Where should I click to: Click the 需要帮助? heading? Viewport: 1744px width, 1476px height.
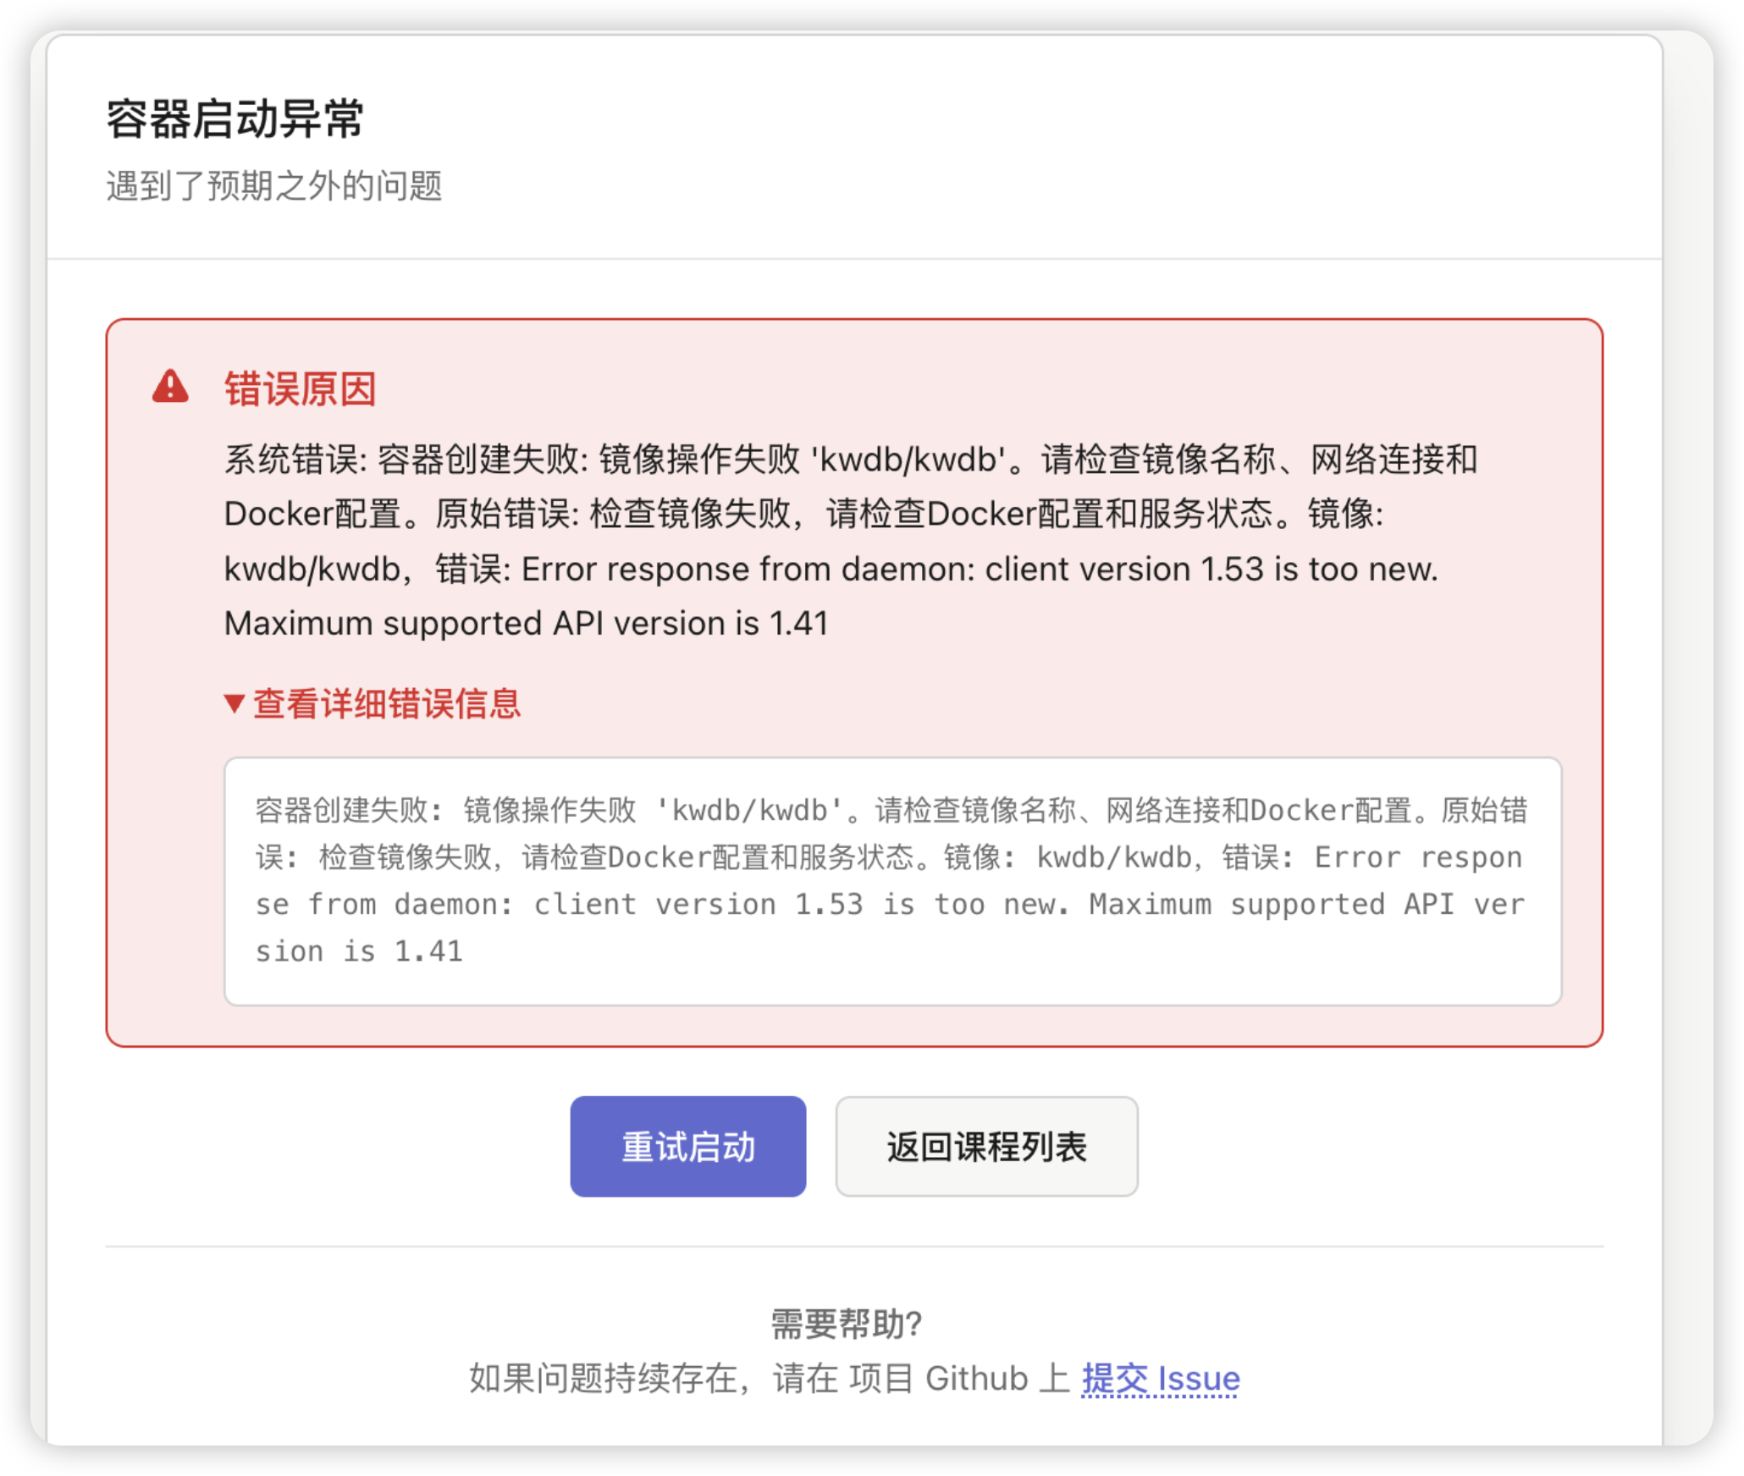[x=846, y=1323]
